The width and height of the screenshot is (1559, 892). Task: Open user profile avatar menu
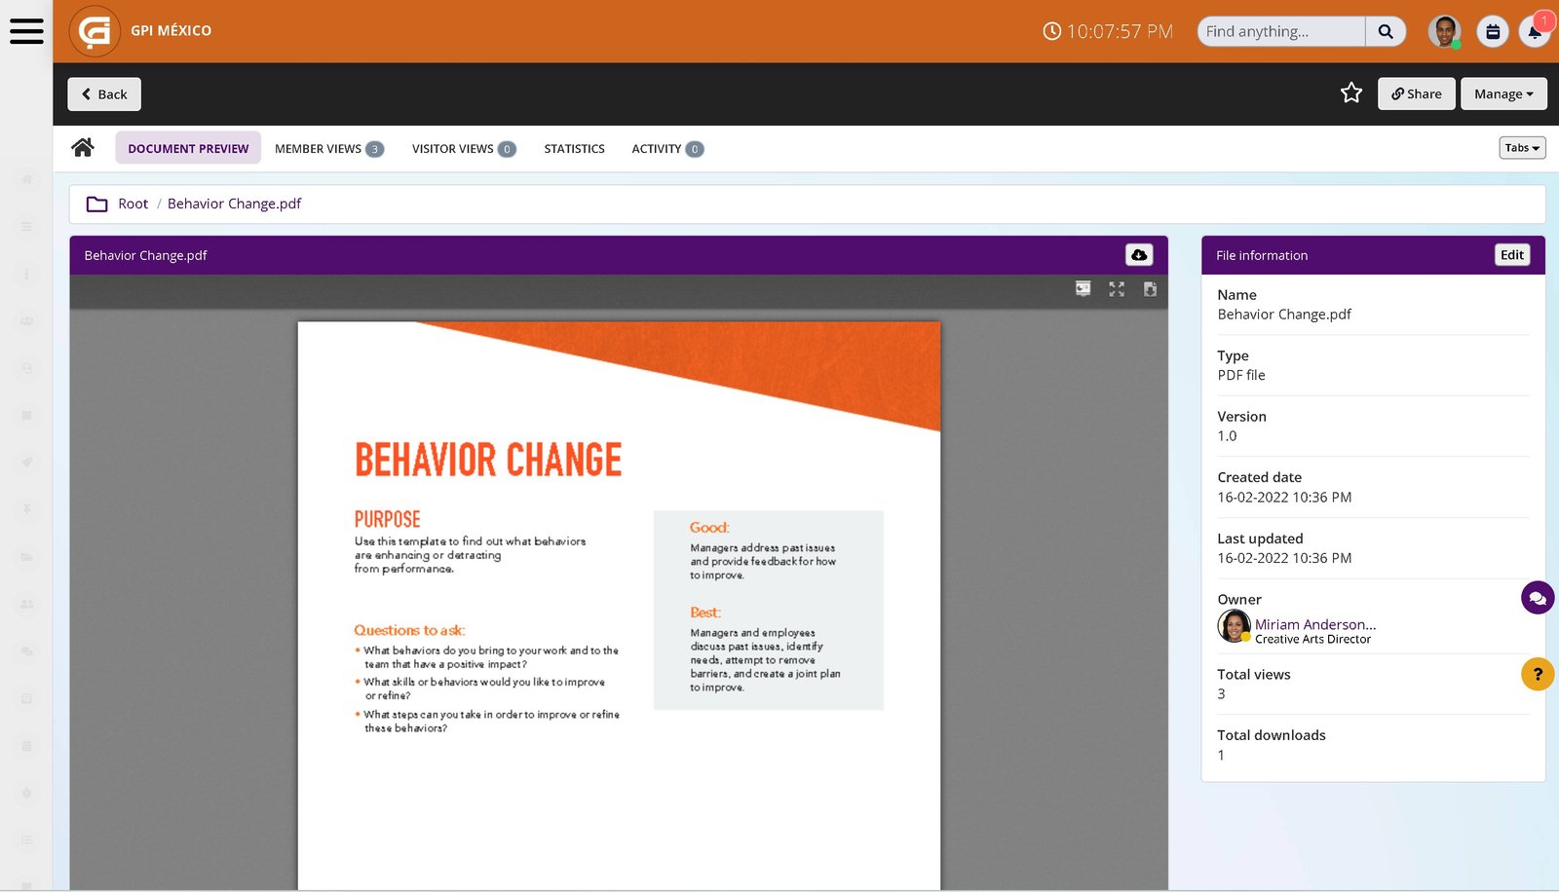click(x=1444, y=31)
